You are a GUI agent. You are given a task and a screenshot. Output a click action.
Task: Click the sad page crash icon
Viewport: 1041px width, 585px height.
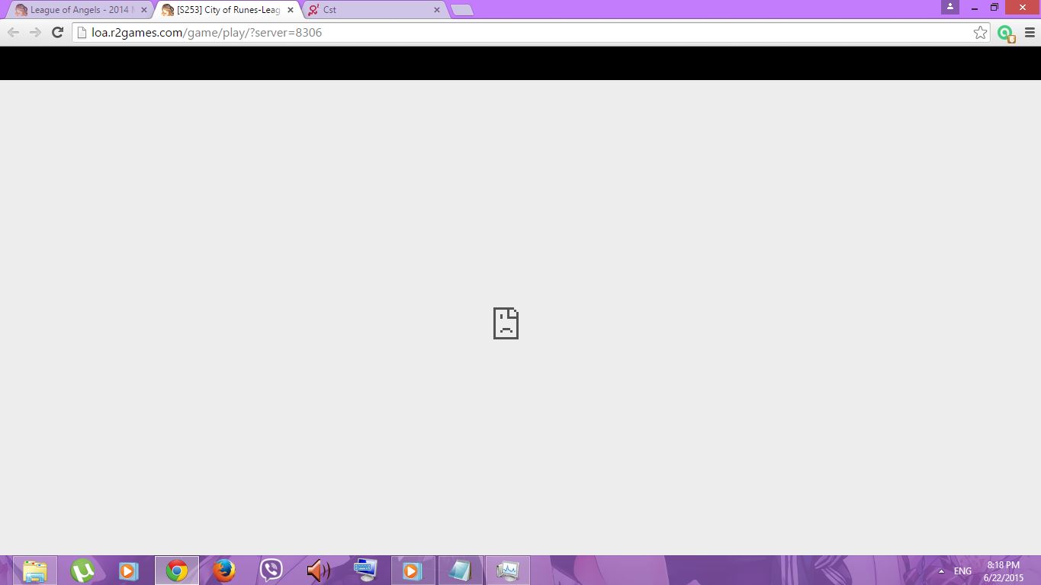[506, 323]
